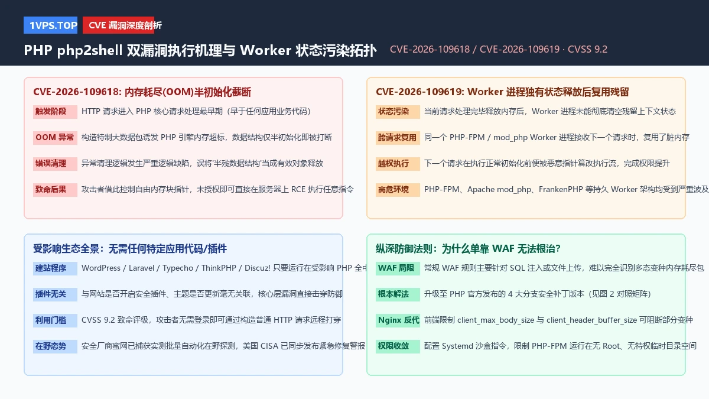Image resolution: width=709 pixels, height=399 pixels.
Task: Click the text 异常清理逻辑发生严重逻辑缺陷
Action: [x=138, y=163]
